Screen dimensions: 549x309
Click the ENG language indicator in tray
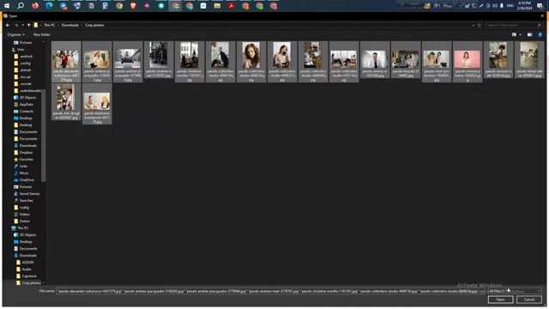coord(510,6)
